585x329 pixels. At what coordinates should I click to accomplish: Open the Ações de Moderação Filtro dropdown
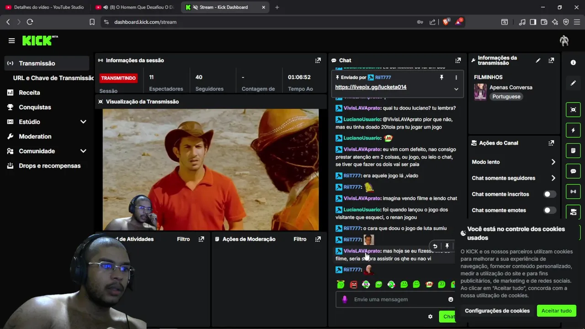click(300, 239)
